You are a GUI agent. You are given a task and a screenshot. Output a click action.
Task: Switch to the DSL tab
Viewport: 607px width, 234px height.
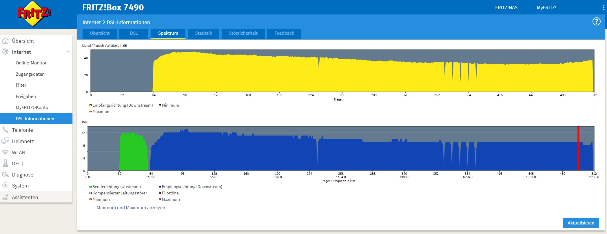[134, 34]
